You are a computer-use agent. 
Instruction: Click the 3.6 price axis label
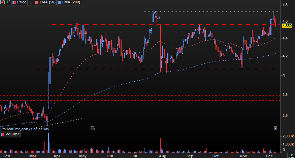pyautogui.click(x=285, y=115)
